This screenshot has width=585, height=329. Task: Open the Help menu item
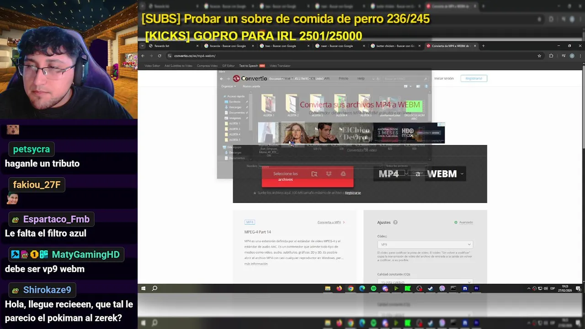[x=361, y=79]
